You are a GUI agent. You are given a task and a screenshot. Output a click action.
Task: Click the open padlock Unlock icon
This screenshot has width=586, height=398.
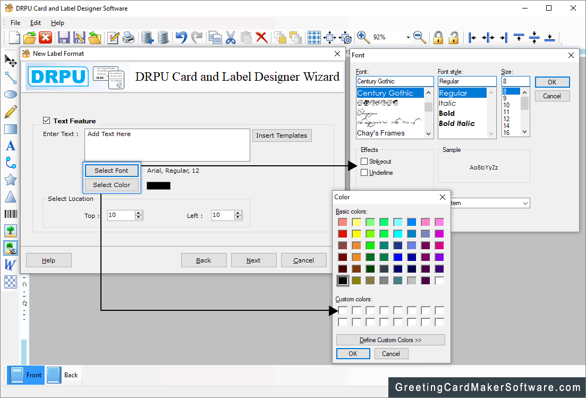[453, 37]
